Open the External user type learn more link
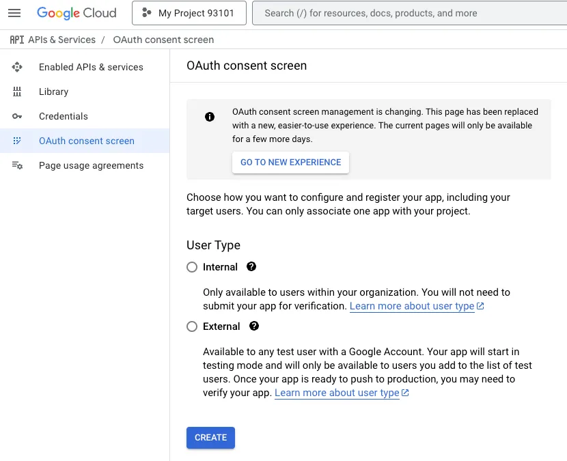The width and height of the screenshot is (567, 461). (337, 393)
